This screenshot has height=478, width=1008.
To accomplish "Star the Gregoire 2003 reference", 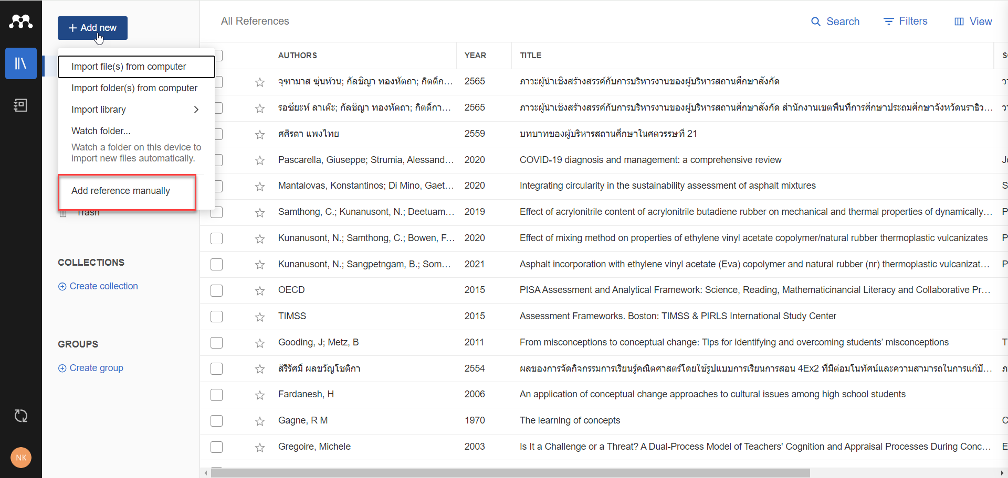I will click(x=260, y=448).
